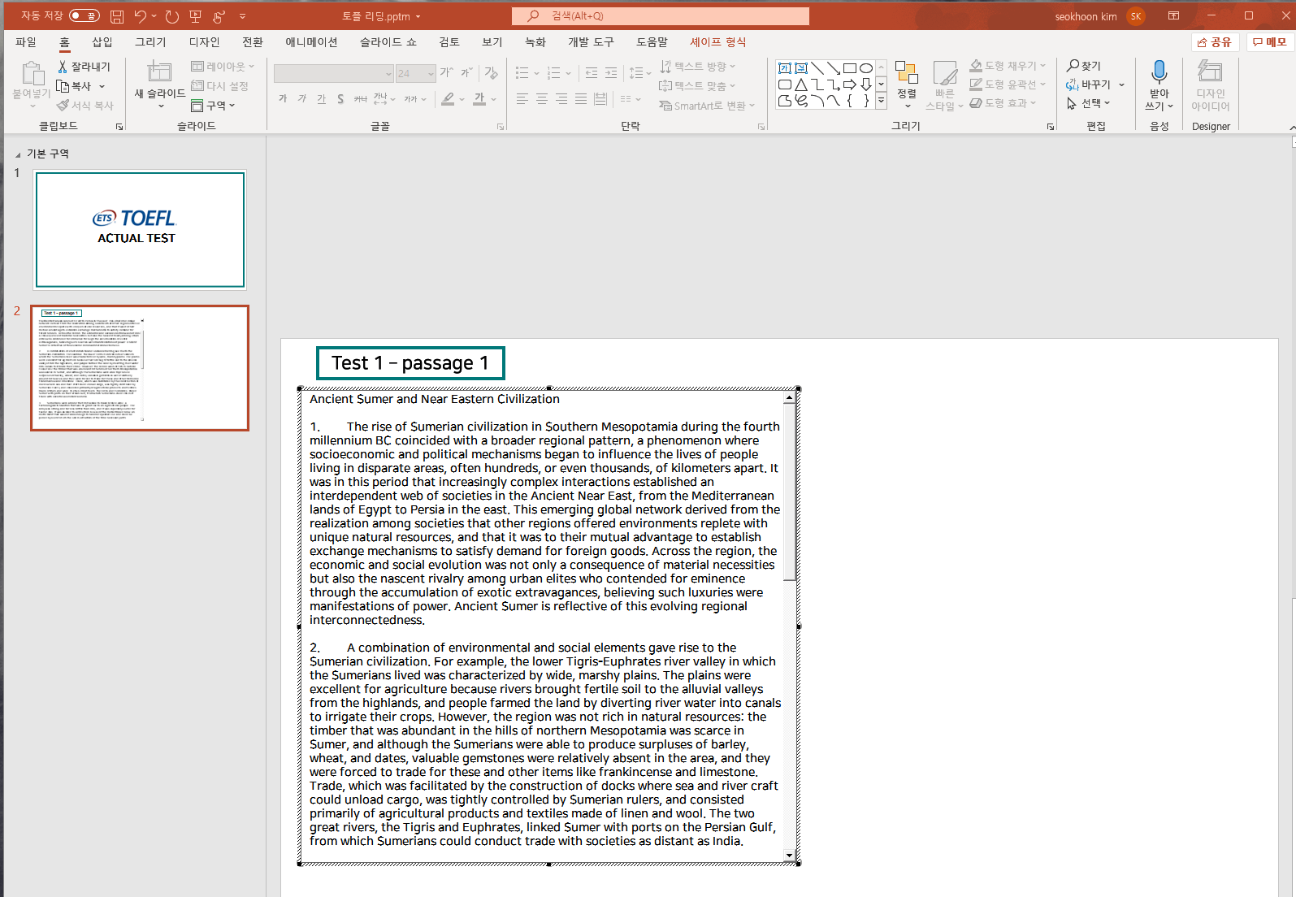
Task: Open the New Slide dropdown arrow
Action: 160,106
